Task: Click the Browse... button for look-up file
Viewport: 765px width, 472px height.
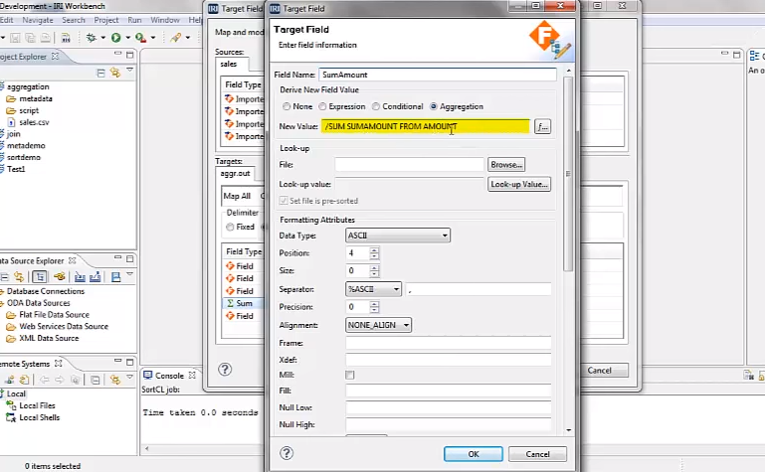Action: [506, 165]
